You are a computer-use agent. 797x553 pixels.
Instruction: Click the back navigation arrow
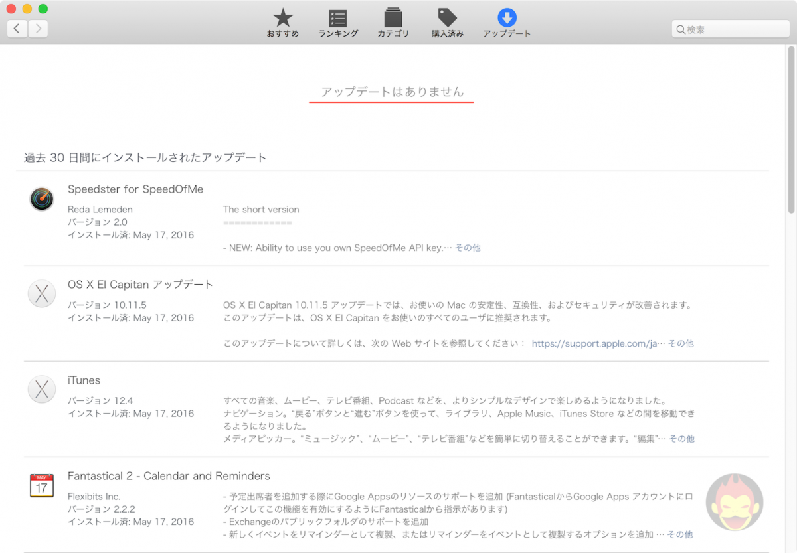click(17, 29)
